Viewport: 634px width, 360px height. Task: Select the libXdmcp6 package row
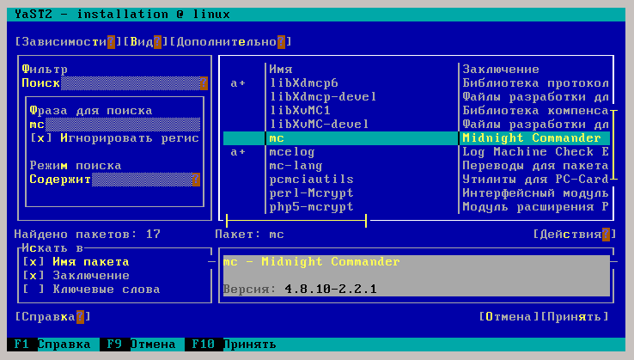(417, 83)
